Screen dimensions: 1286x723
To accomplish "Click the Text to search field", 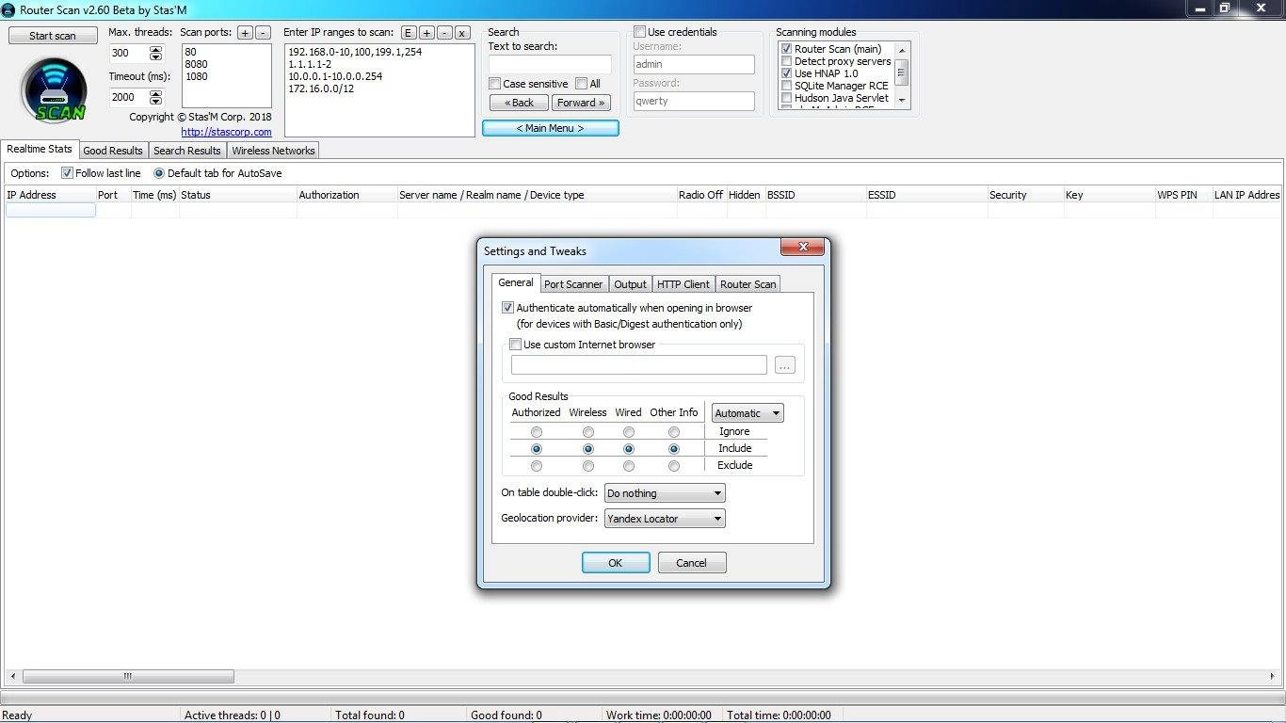I will click(x=550, y=64).
